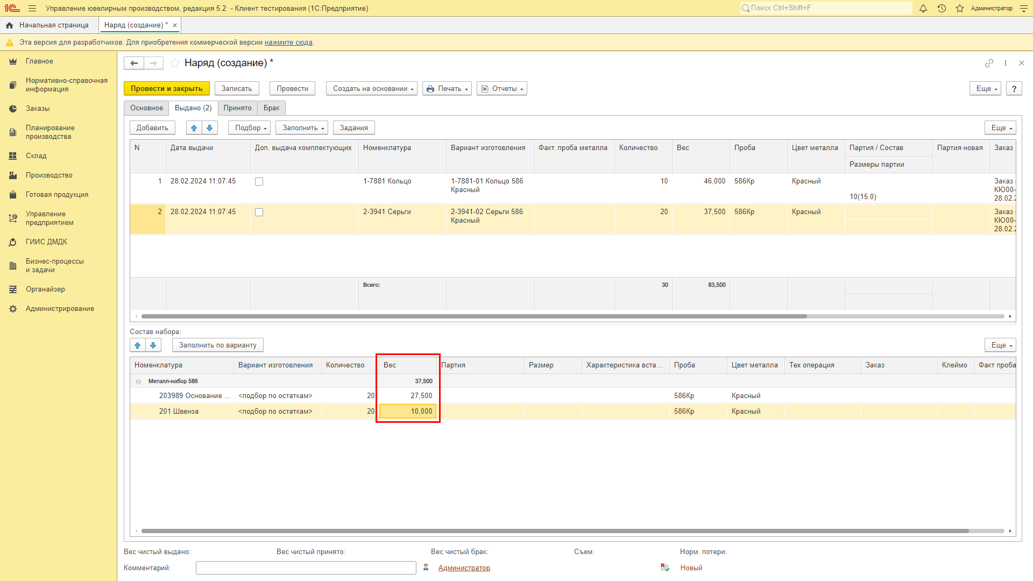The image size is (1033, 581).
Task: Move row down in Состав набора
Action: (153, 345)
